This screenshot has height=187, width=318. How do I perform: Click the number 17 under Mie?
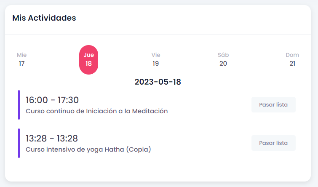tap(21, 64)
